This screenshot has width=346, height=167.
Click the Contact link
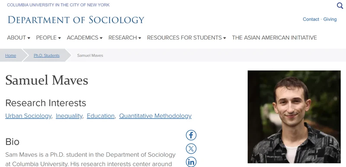click(311, 19)
